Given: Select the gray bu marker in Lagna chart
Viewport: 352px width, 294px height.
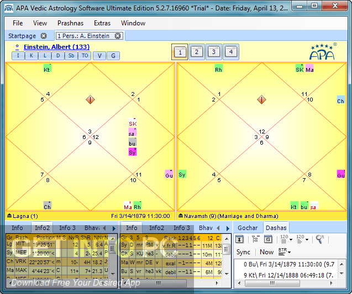Looking at the screenshot, I should pyautogui.click(x=133, y=142).
